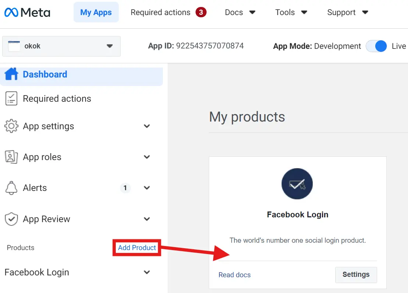Open the okok app selector dropdown
This screenshot has width=408, height=293.
tap(61, 46)
